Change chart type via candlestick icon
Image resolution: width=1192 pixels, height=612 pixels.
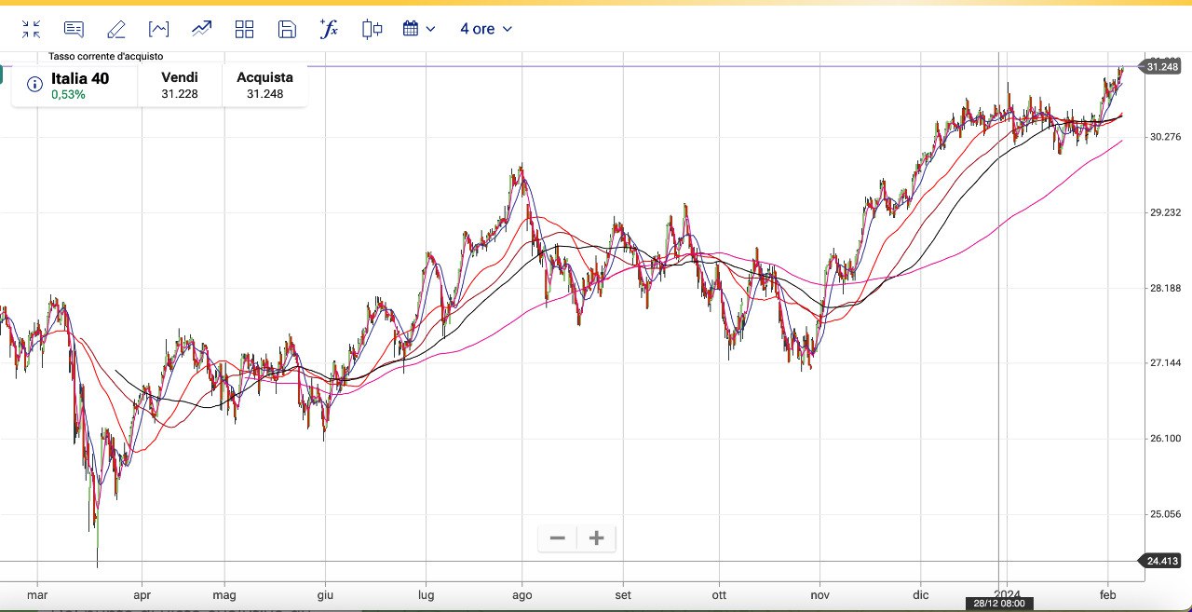[372, 29]
